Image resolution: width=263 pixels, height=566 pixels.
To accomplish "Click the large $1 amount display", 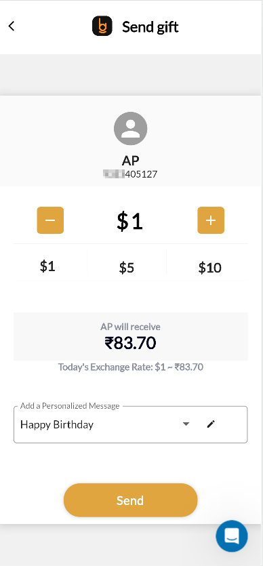I will (x=130, y=221).
